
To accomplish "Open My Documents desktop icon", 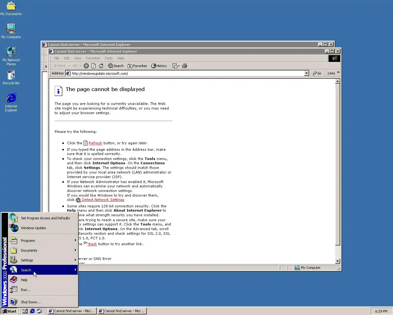I will coord(11,9).
